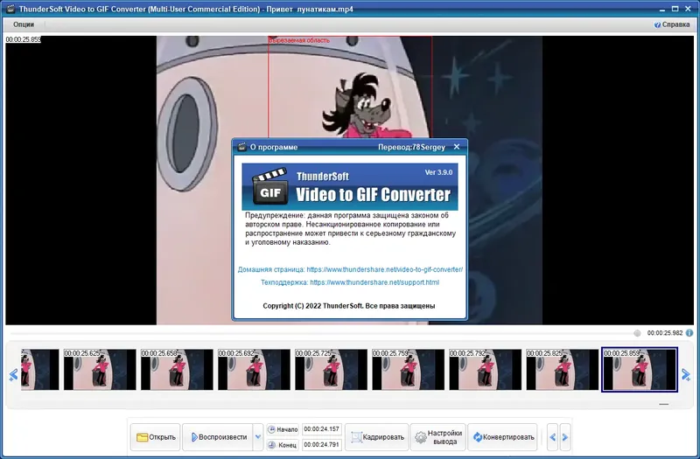Click the clapperboard icon in О программе title
Screen dimensions: 700x459
(x=242, y=147)
